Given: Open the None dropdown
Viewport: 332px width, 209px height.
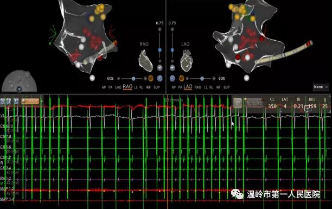Looking at the screenshot, I should pos(321,87).
